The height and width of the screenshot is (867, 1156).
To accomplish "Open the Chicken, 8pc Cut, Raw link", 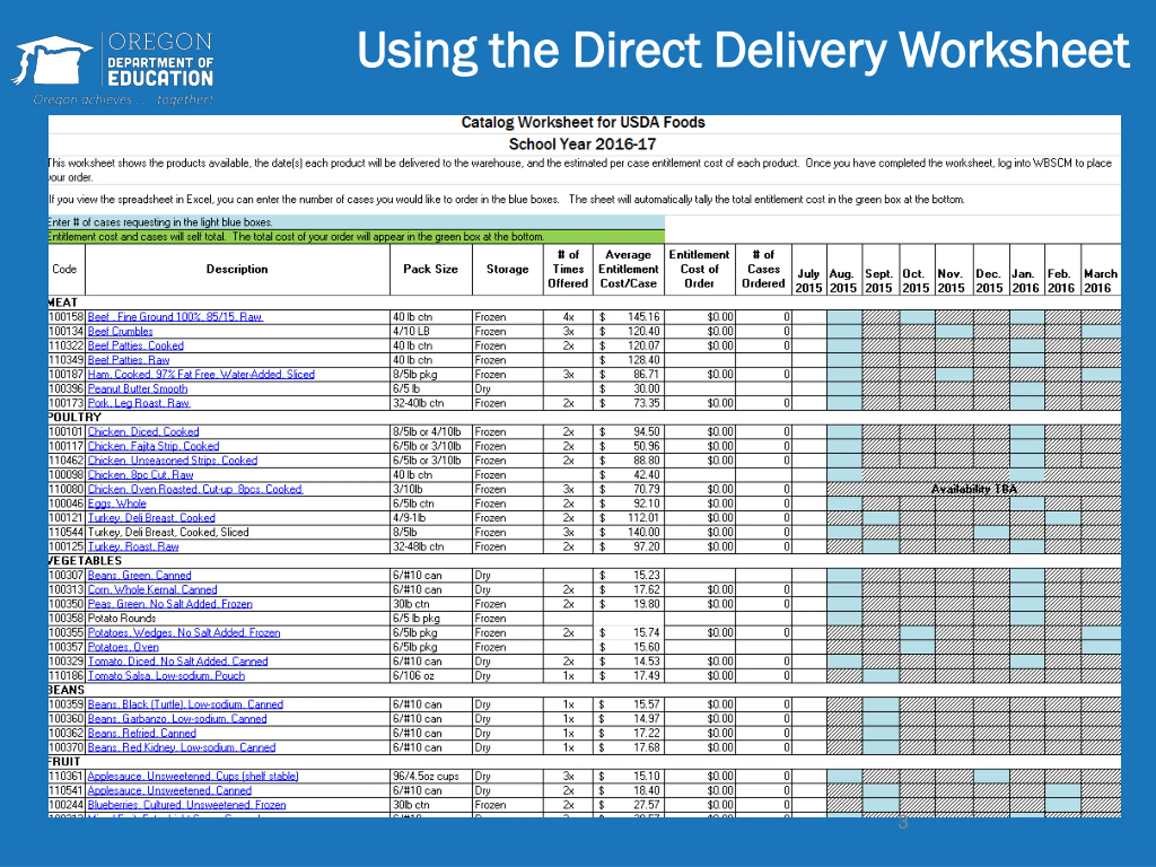I will point(140,475).
